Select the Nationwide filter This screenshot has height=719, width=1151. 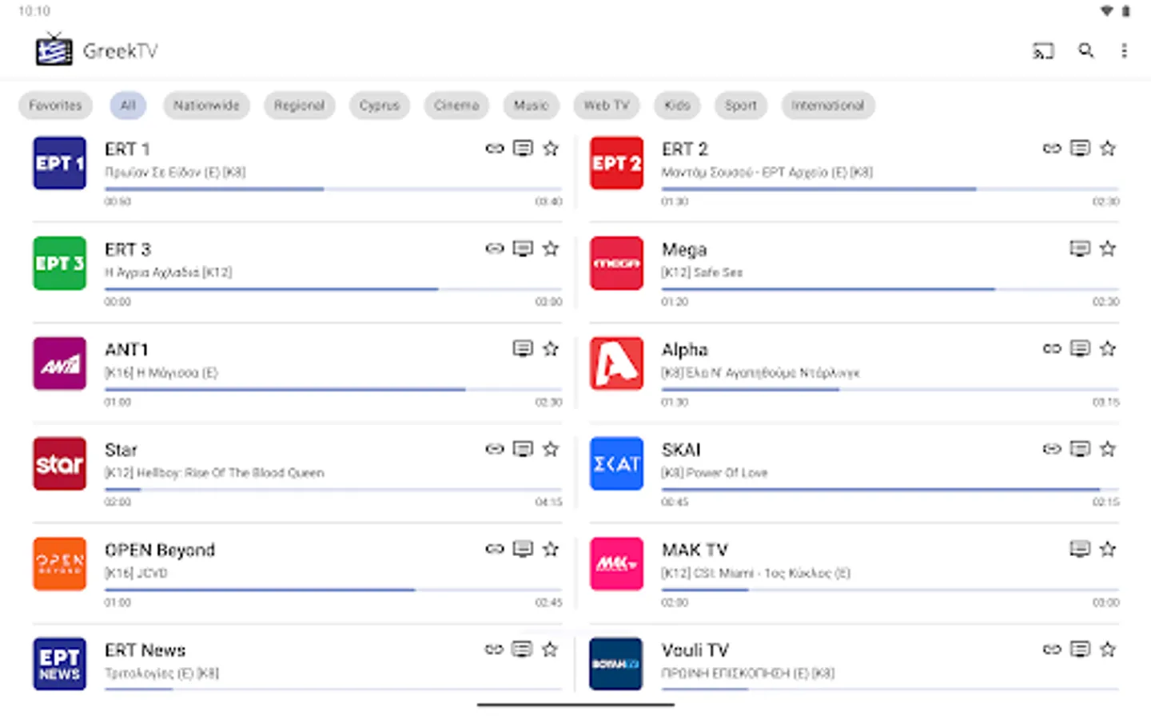pyautogui.click(x=206, y=105)
